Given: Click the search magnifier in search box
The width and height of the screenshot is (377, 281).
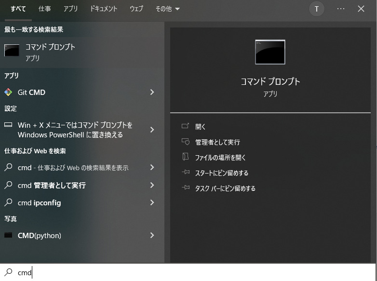Looking at the screenshot, I should click(x=8, y=272).
